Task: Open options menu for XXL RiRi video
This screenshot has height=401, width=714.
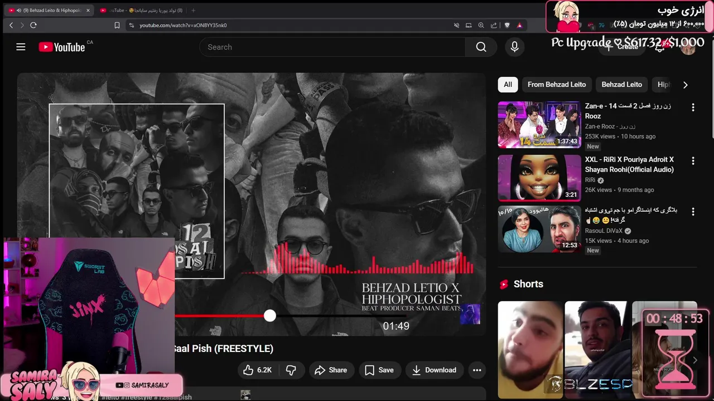Action: point(693,161)
